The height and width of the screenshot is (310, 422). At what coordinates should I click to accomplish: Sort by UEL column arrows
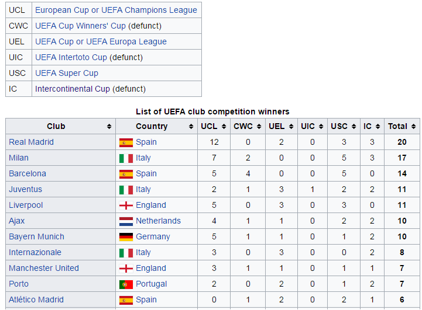pyautogui.click(x=291, y=127)
